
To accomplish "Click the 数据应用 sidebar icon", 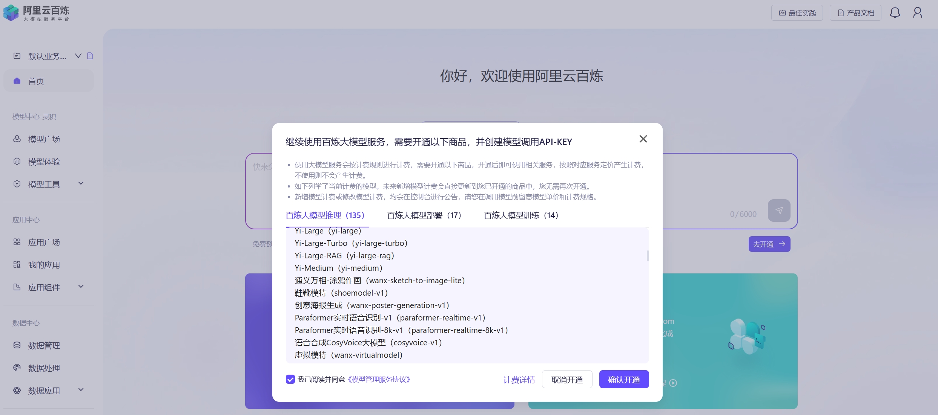I will tap(17, 391).
